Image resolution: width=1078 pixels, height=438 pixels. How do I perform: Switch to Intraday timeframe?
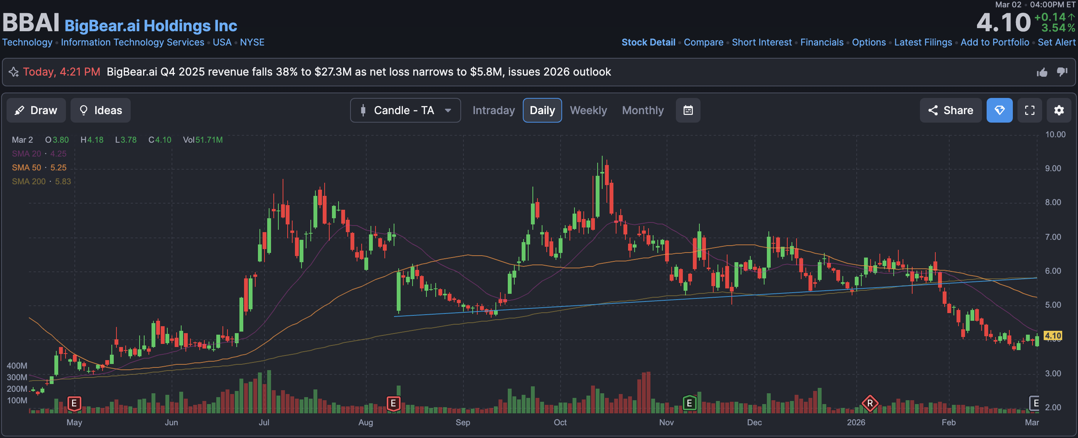coord(494,110)
